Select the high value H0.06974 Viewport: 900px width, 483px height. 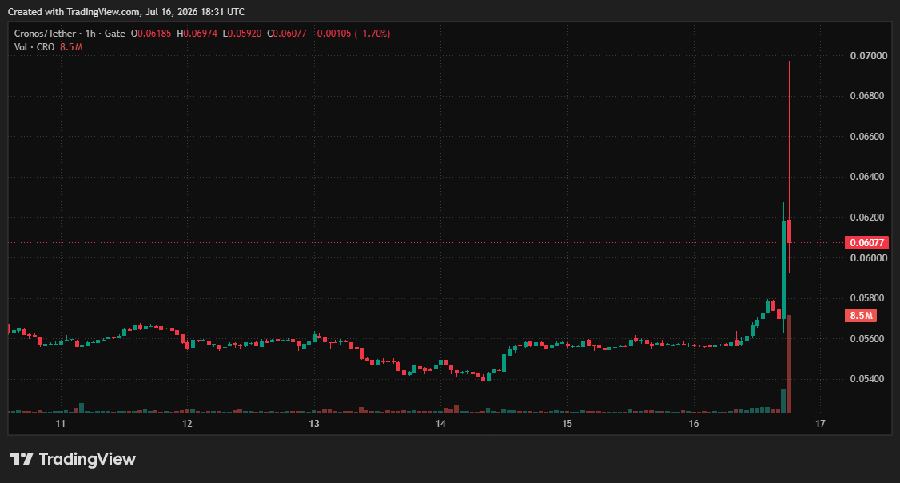[197, 34]
